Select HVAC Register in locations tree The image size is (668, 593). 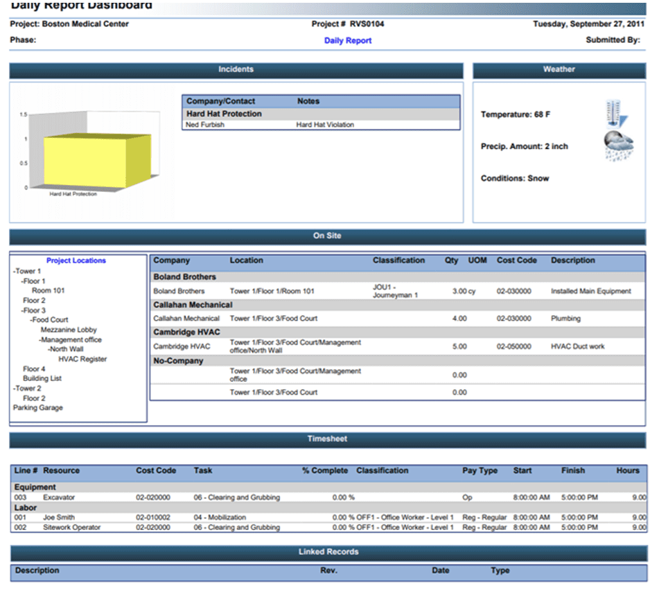[82, 359]
